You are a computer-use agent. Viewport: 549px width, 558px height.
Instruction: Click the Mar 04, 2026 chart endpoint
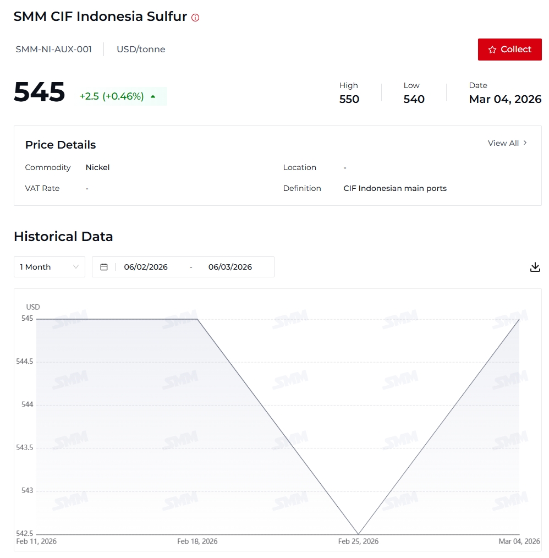coord(519,319)
